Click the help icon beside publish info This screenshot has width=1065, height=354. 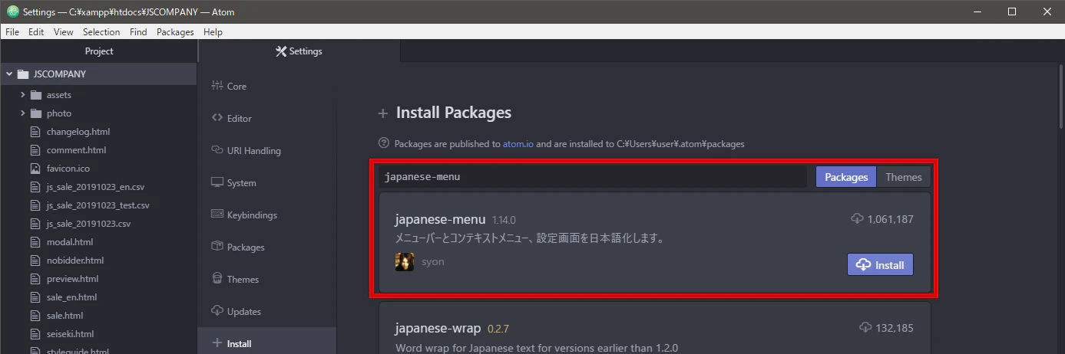tap(384, 143)
